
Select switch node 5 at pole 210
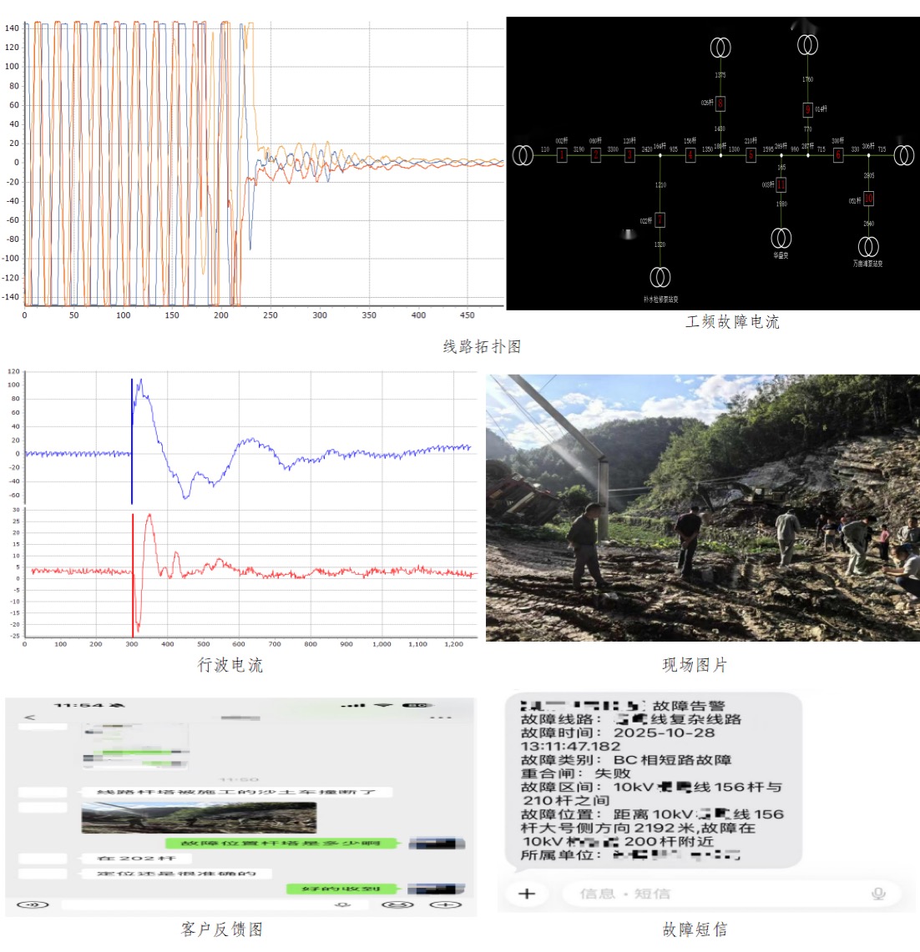pos(751,155)
